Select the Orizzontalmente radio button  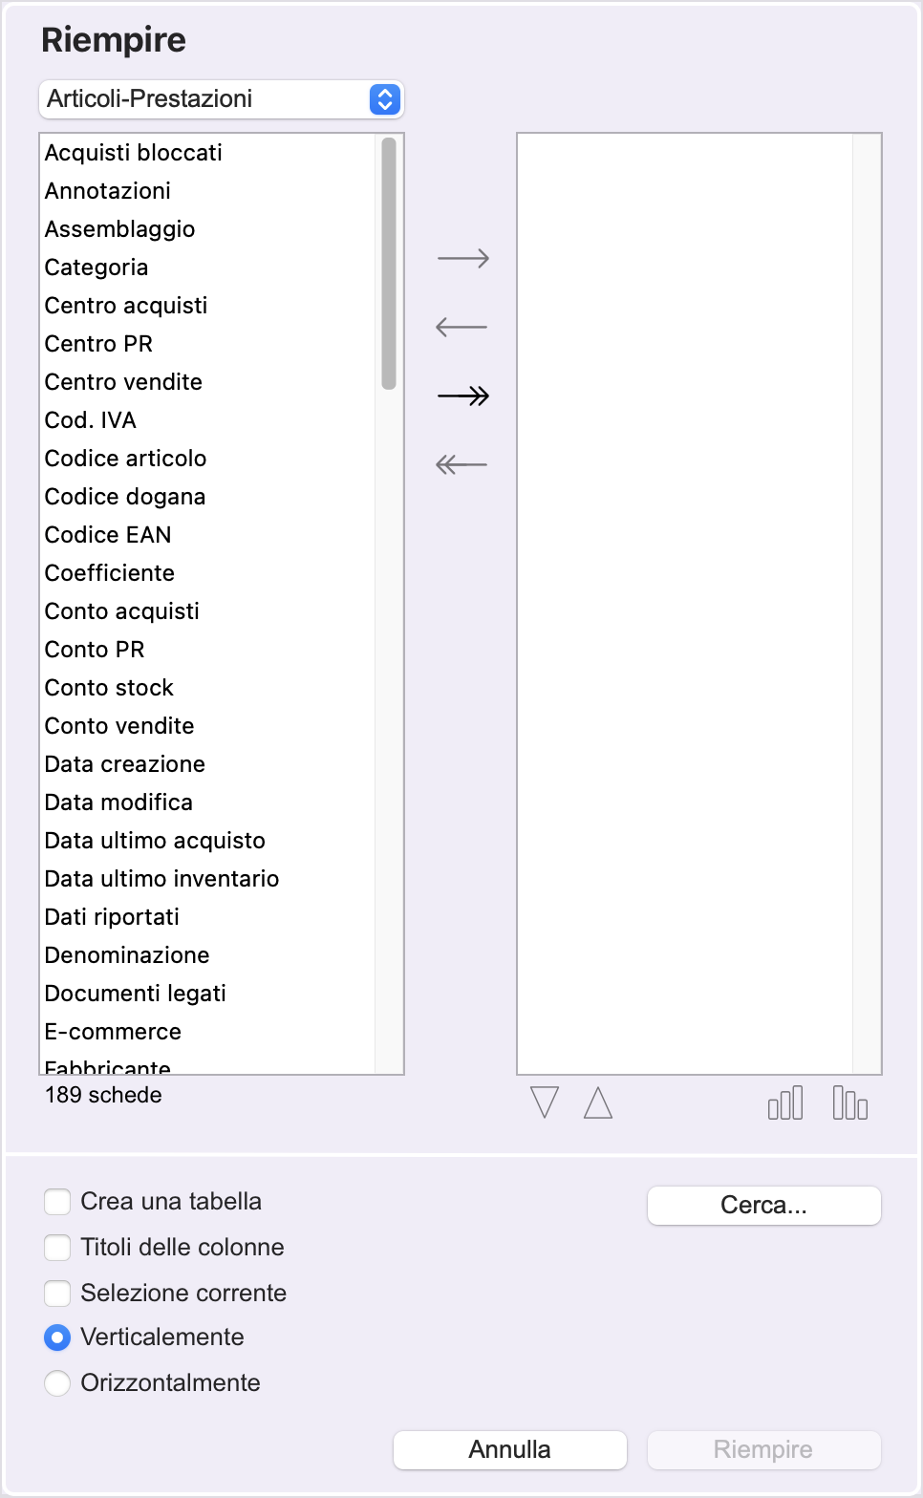click(x=57, y=1382)
